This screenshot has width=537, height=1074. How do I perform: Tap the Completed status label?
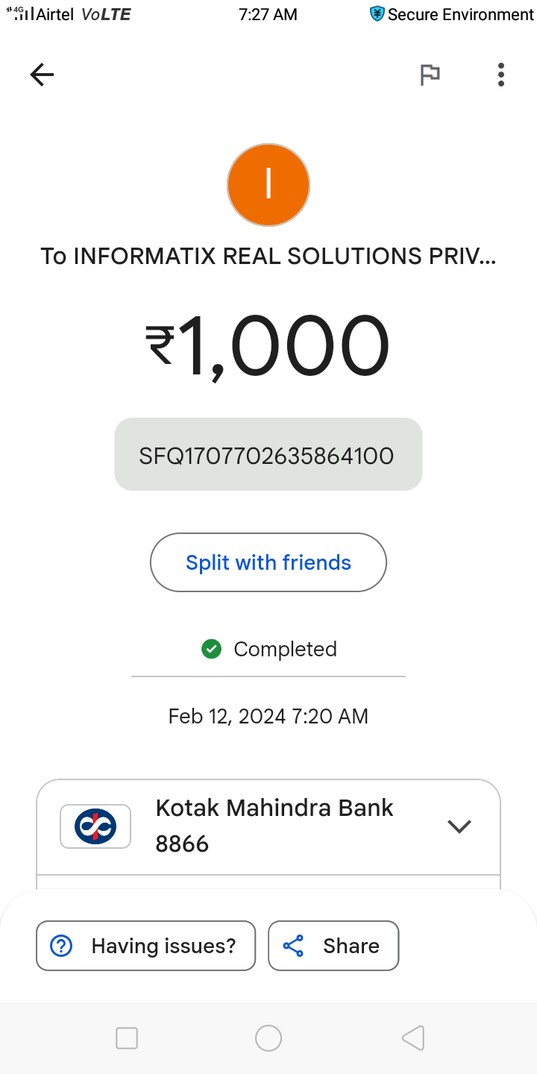pos(285,649)
